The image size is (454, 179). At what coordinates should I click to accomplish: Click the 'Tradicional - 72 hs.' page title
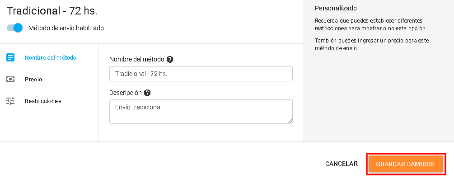[52, 11]
